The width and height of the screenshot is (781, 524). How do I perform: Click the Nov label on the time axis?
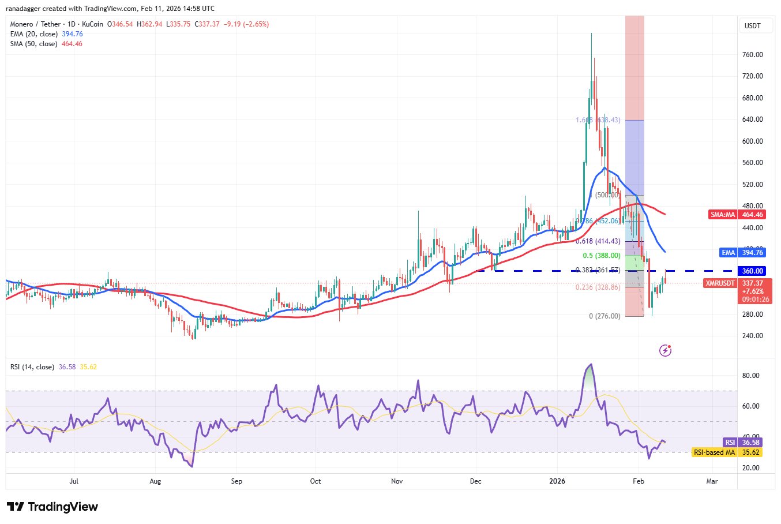[397, 481]
